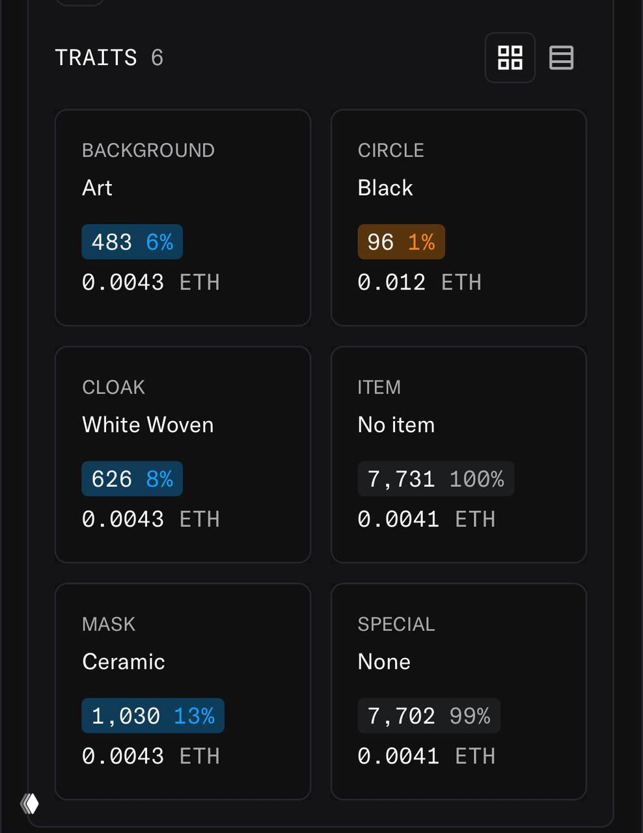643x833 pixels.
Task: Click the 7,731 100% count badge
Action: click(435, 479)
